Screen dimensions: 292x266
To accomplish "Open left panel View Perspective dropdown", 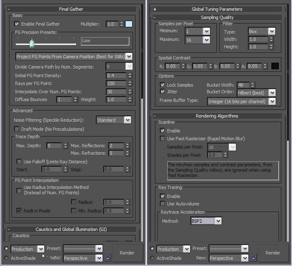I will pyautogui.click(x=99, y=258).
